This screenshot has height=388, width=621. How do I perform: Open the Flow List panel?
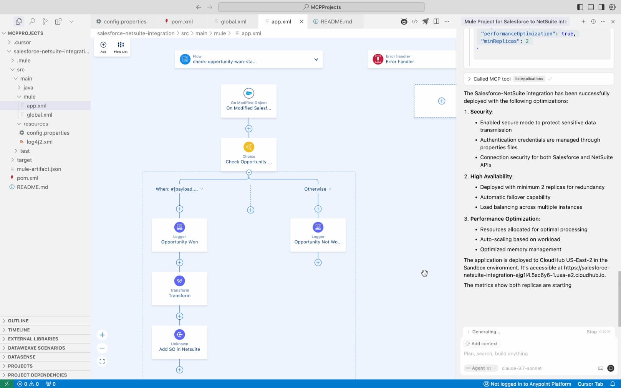121,47
